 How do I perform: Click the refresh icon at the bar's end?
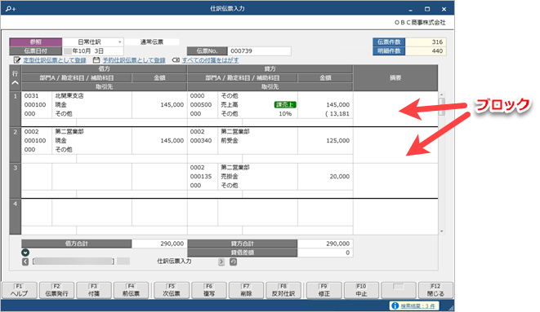pyautogui.click(x=233, y=261)
